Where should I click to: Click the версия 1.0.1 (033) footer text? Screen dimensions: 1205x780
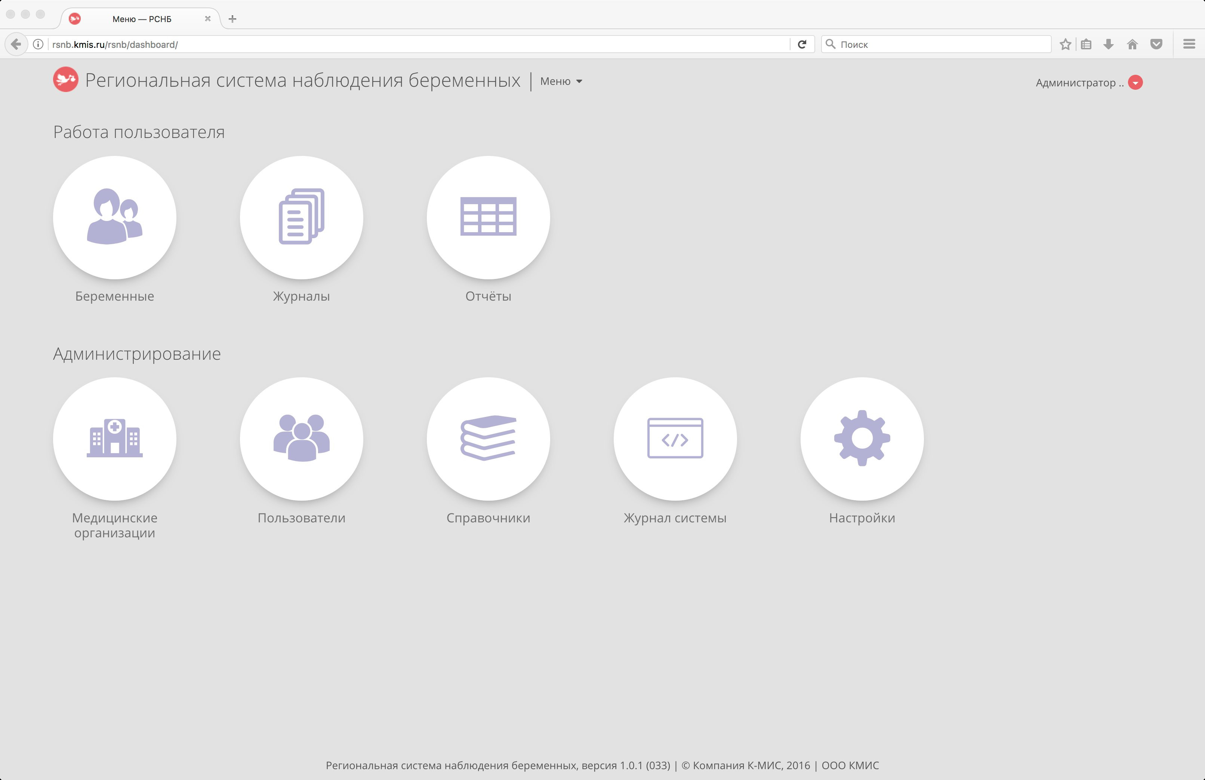tap(626, 765)
